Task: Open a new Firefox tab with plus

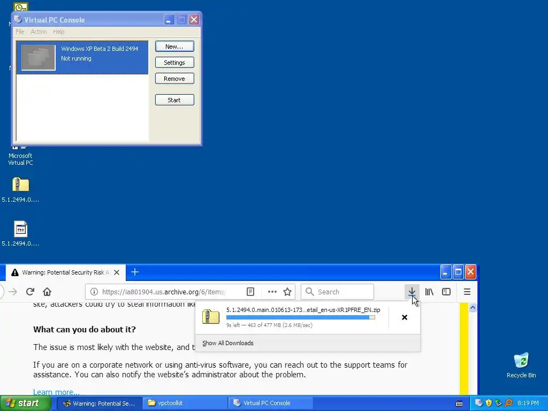Action: pyautogui.click(x=134, y=272)
